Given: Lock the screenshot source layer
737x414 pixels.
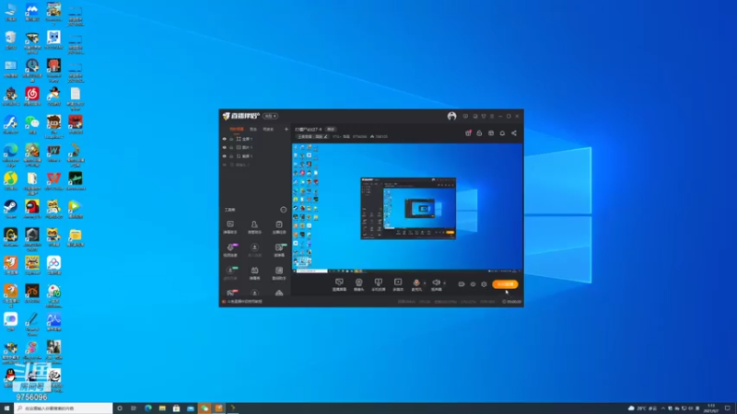Looking at the screenshot, I should (x=231, y=155).
